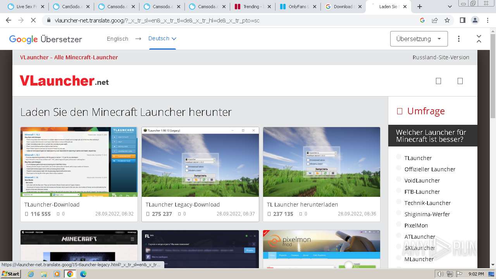Screen dimensions: 496x279
Task: Open the TLauncher Legacy-Download thumbnail
Action: click(x=200, y=162)
